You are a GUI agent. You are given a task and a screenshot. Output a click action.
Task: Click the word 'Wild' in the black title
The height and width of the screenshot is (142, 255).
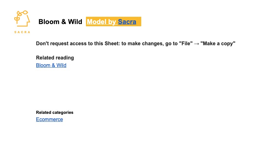coord(75,22)
